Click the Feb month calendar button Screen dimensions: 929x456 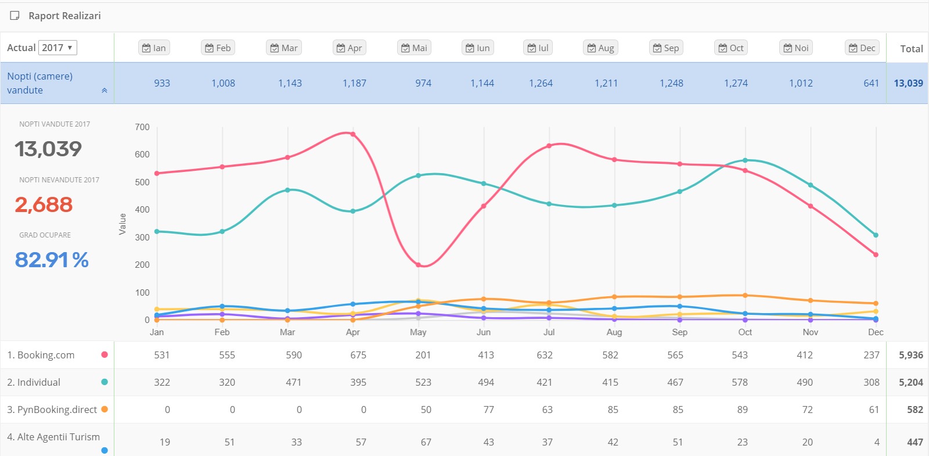click(218, 48)
